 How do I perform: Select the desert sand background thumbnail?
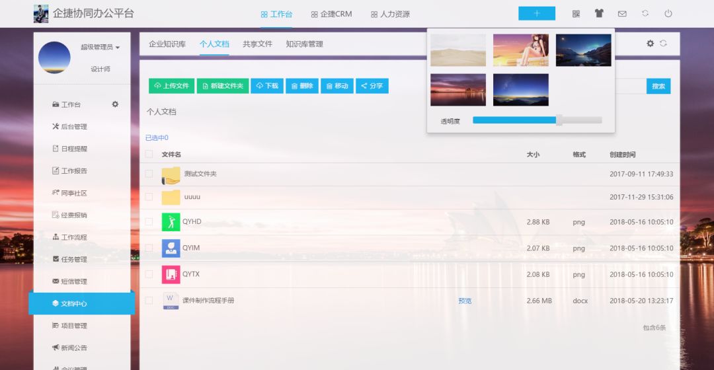[x=458, y=50]
